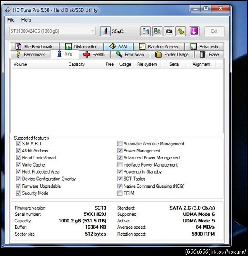Open options with yellow tools icon
This screenshot has height=256, width=248.
point(181,31)
